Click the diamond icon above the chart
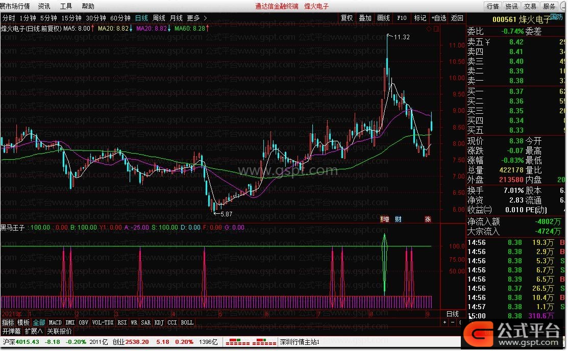 [429, 29]
